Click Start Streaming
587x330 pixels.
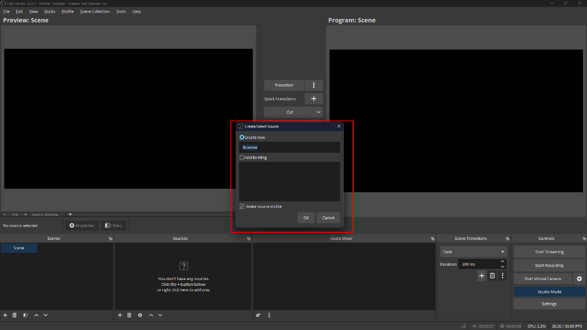549,251
